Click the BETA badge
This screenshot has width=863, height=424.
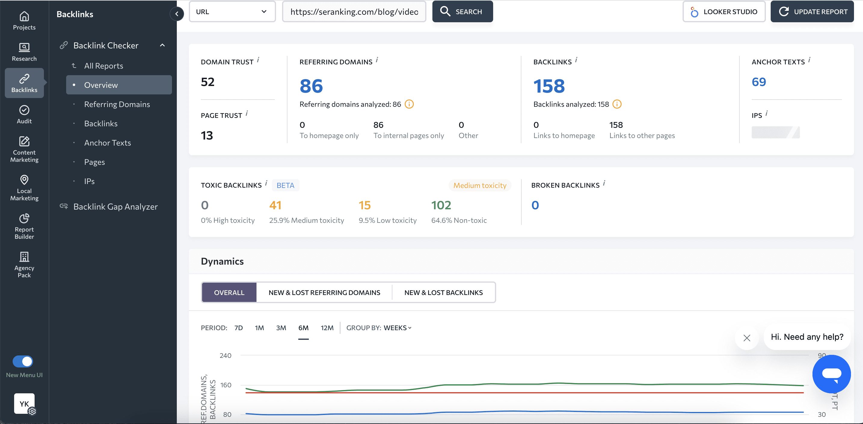point(285,185)
